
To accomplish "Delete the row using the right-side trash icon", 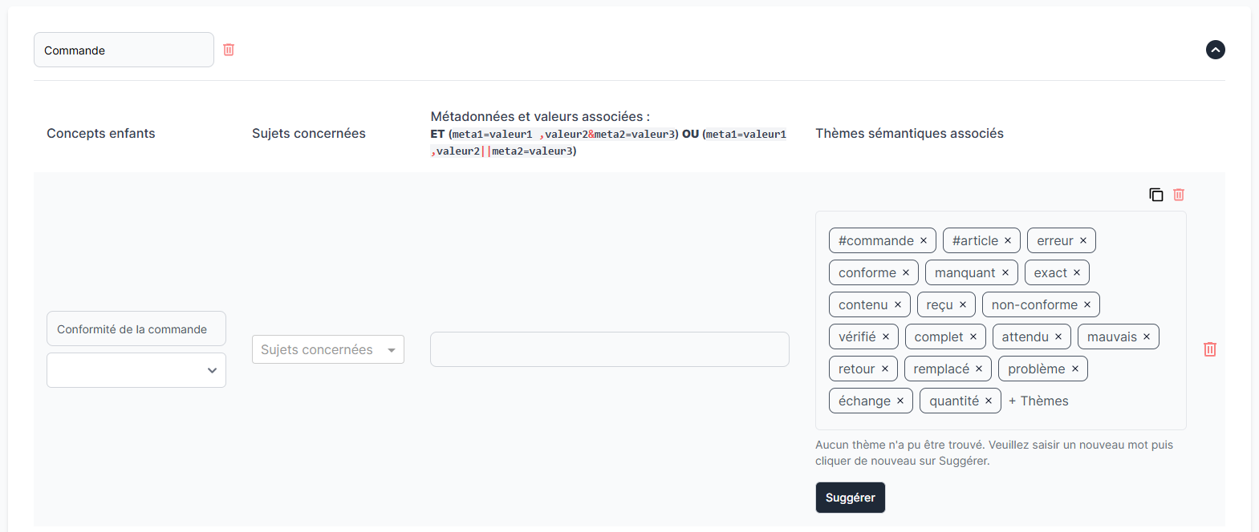I will (1210, 349).
